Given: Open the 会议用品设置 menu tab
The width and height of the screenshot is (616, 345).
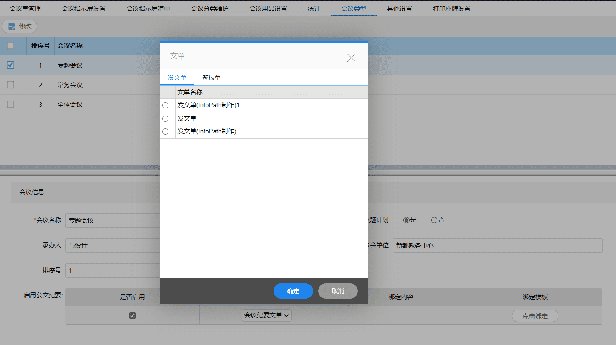Looking at the screenshot, I should [268, 8].
